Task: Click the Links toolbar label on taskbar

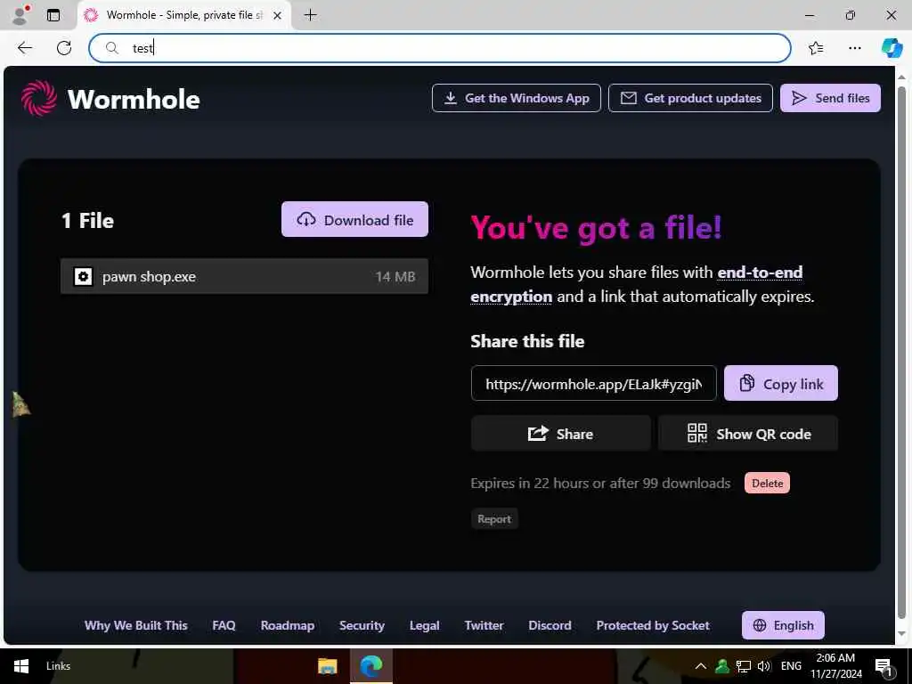Action: (58, 666)
